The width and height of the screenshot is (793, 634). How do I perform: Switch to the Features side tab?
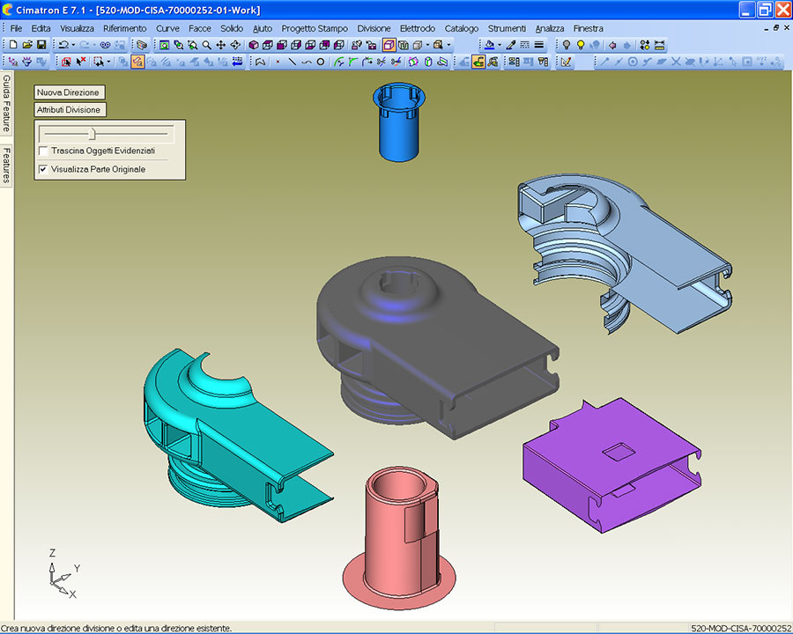pos(6,165)
